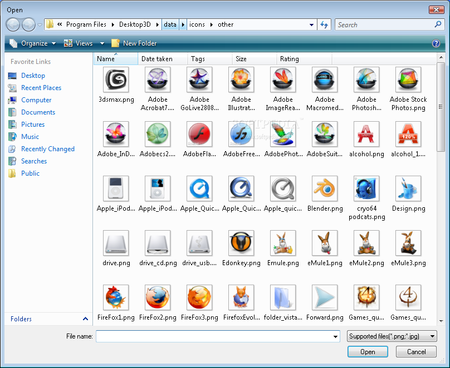Screen dimensions: 450x368
Task: Click the Cancel button
Action: point(416,352)
